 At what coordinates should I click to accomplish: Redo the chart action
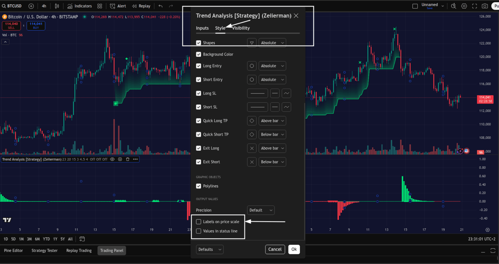171,6
